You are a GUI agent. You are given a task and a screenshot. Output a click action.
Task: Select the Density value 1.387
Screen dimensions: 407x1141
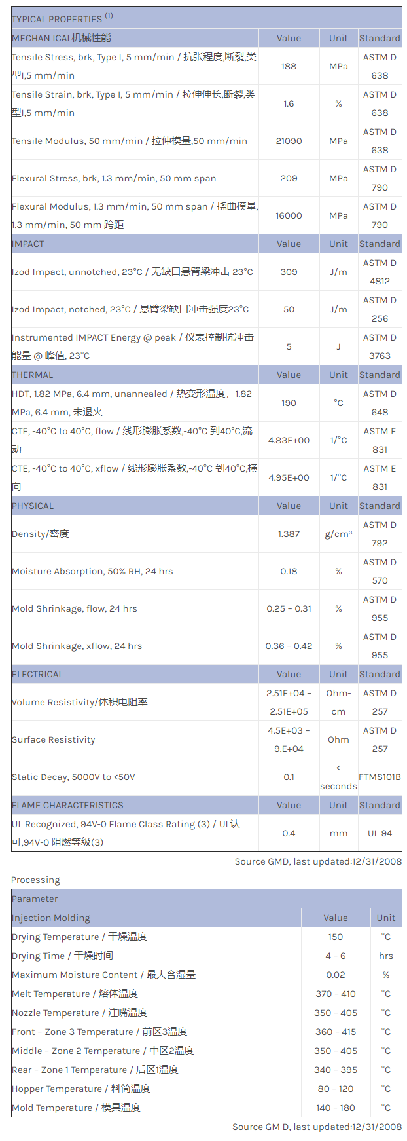(289, 534)
